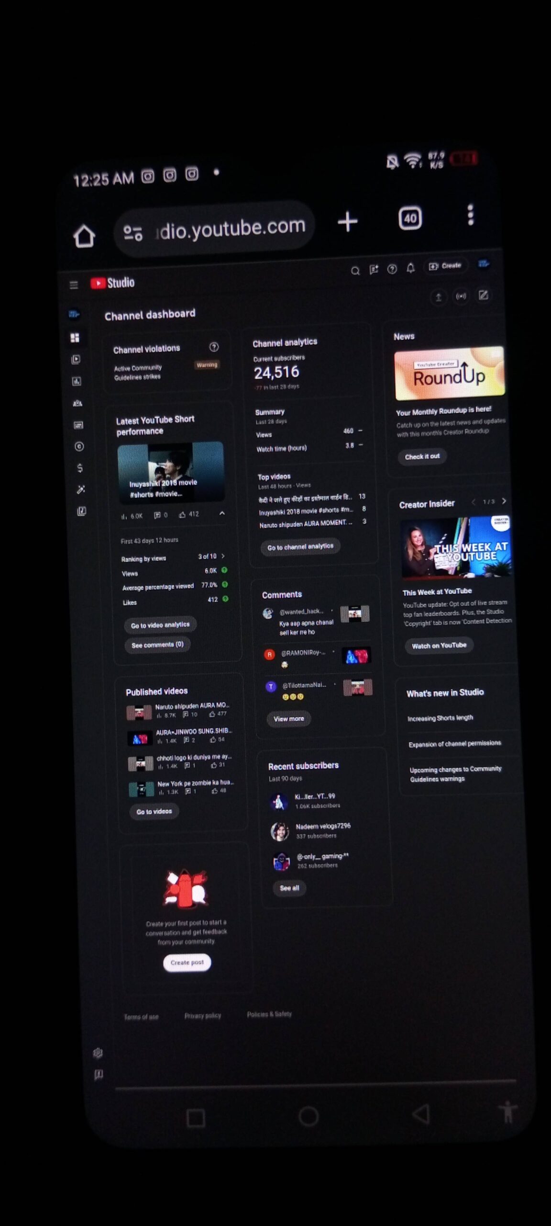Viewport: 551px width, 1226px height.
Task: Click the Create post button
Action: tap(187, 962)
